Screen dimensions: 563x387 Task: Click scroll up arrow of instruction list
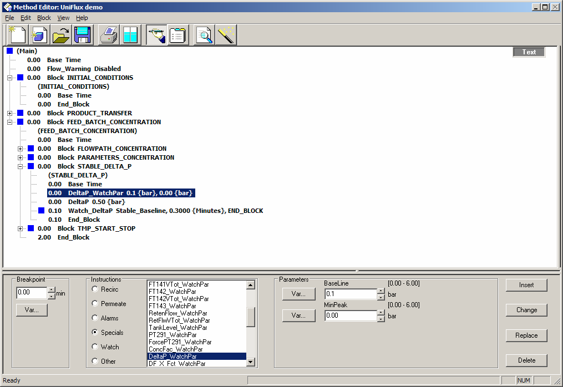tap(251, 285)
